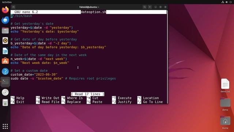234x132 pixels.
Task: Open the Activities overview
Action: point(7,2)
